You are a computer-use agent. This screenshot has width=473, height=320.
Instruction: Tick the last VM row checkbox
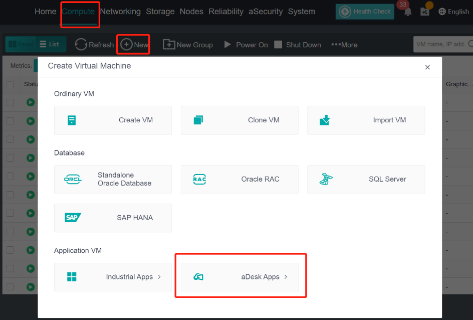(x=10, y=287)
